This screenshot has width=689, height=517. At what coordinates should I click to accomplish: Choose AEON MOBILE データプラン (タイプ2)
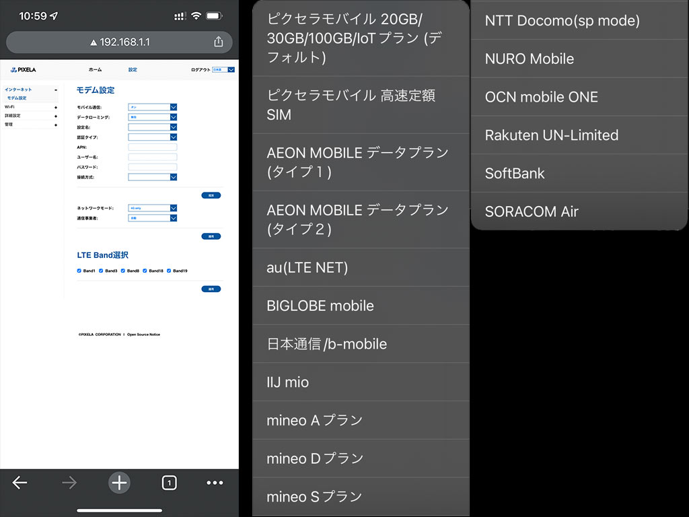pyautogui.click(x=361, y=219)
